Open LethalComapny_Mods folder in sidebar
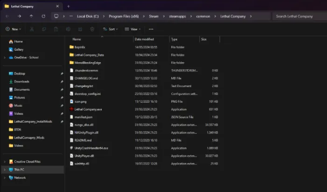The image size is (327, 192). coord(27,138)
